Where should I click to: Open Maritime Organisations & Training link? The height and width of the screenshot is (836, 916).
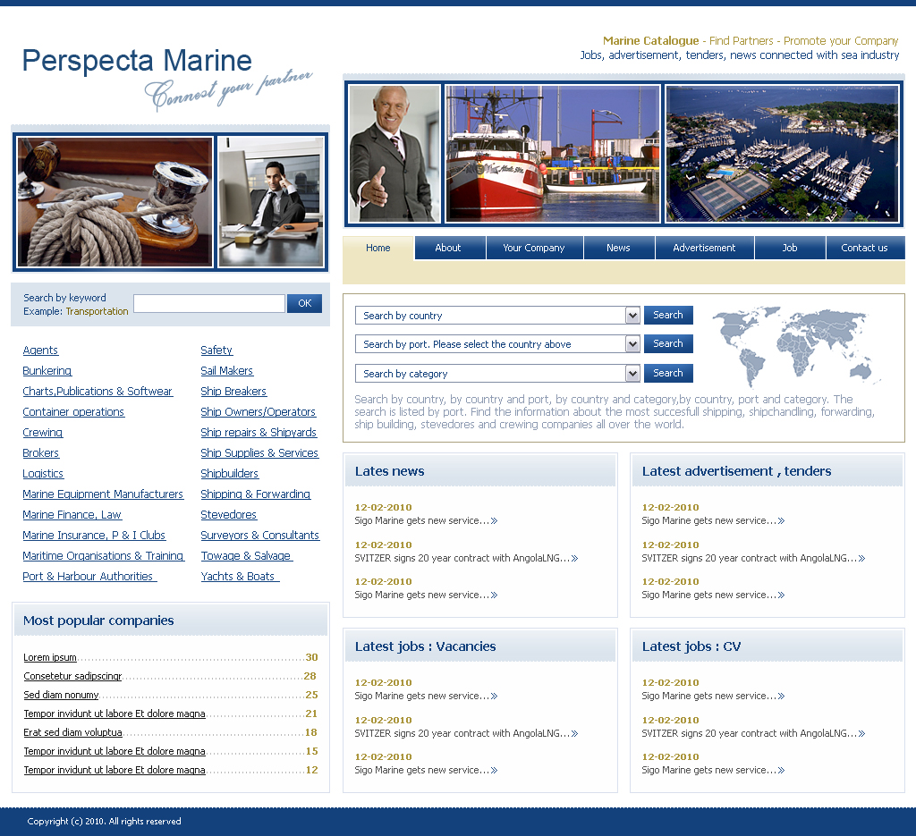104,556
